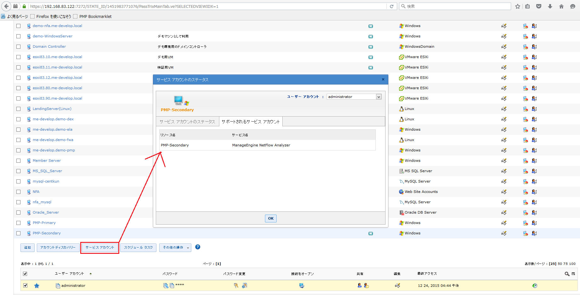This screenshot has width=580, height=295.
Task: Tick the checkbox for demo-nfa.me-develop.local
Action: click(19, 26)
